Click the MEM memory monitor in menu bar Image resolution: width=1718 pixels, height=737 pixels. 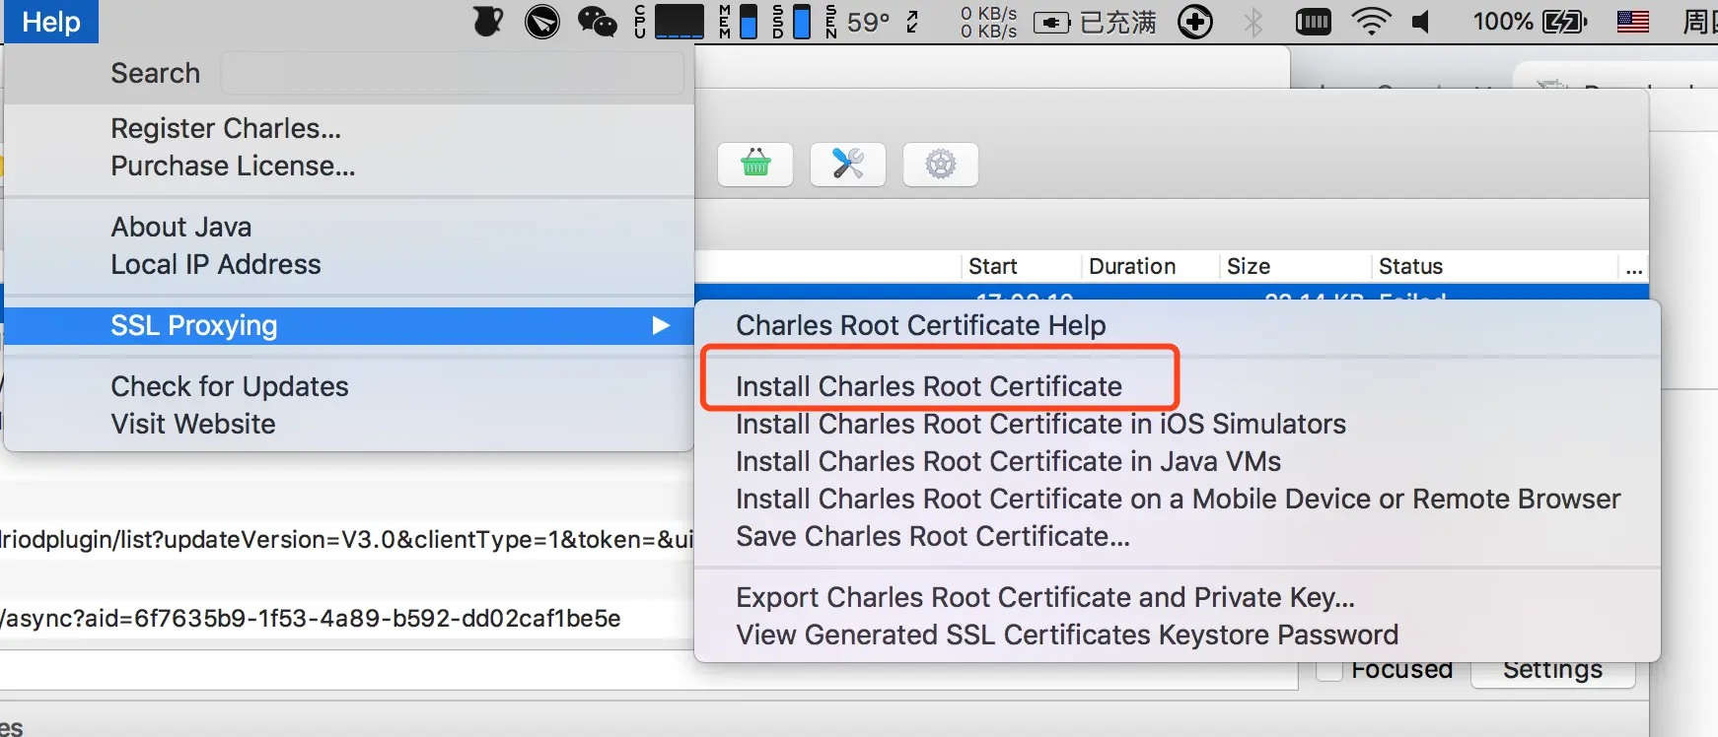pyautogui.click(x=739, y=21)
